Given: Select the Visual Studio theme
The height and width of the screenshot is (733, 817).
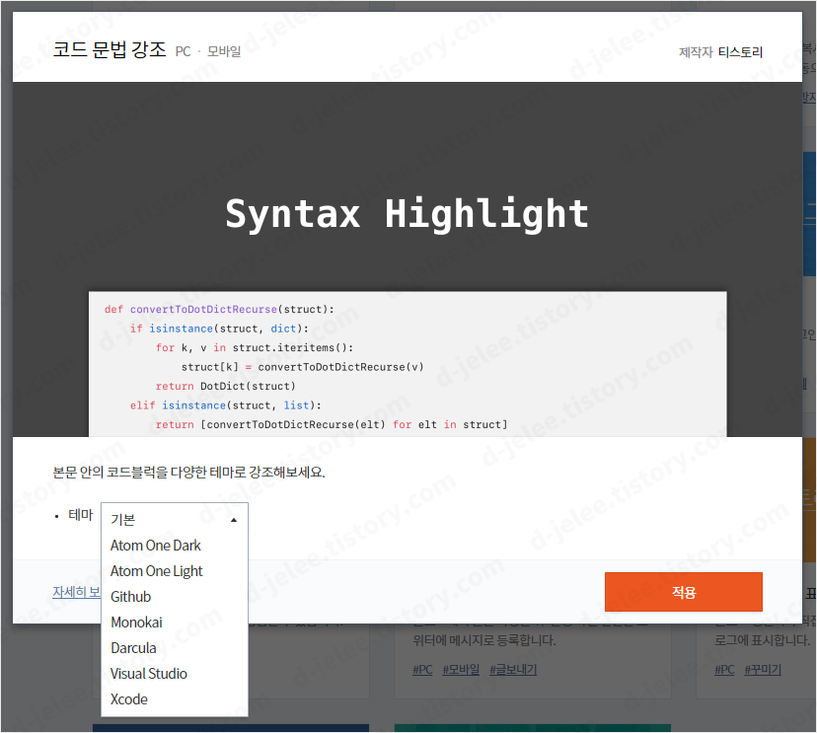Looking at the screenshot, I should (148, 673).
